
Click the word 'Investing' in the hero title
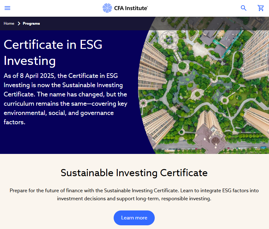tap(30, 61)
